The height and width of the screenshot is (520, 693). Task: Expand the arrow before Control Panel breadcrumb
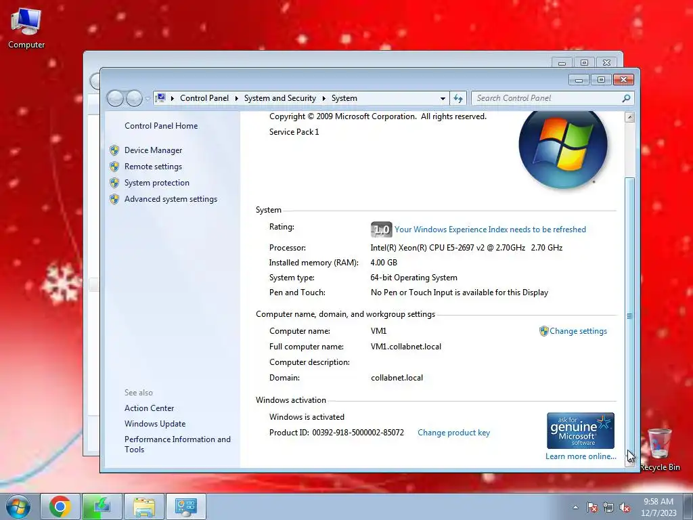172,98
